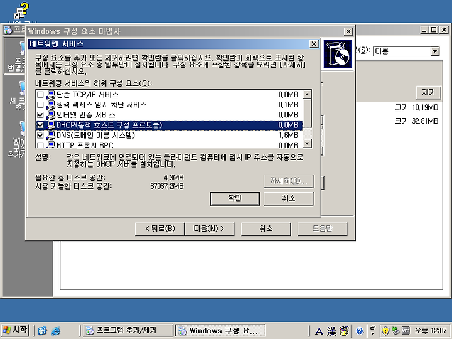Click the IME pad tools icon

344,331
